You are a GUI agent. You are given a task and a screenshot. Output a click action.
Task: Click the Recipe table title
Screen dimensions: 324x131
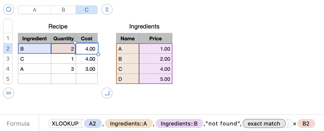(x=58, y=26)
